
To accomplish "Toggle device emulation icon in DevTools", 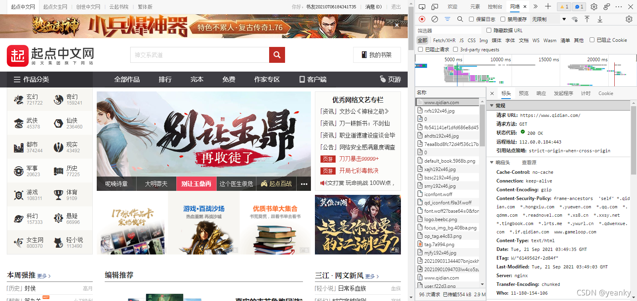I will click(435, 7).
